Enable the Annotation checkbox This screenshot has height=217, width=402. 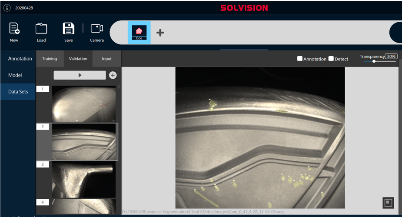point(300,59)
